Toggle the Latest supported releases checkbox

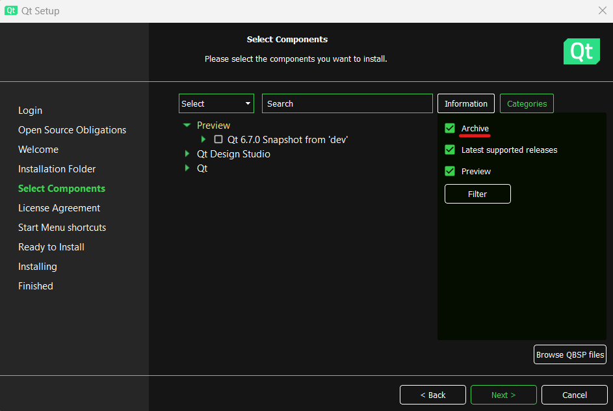tap(450, 150)
